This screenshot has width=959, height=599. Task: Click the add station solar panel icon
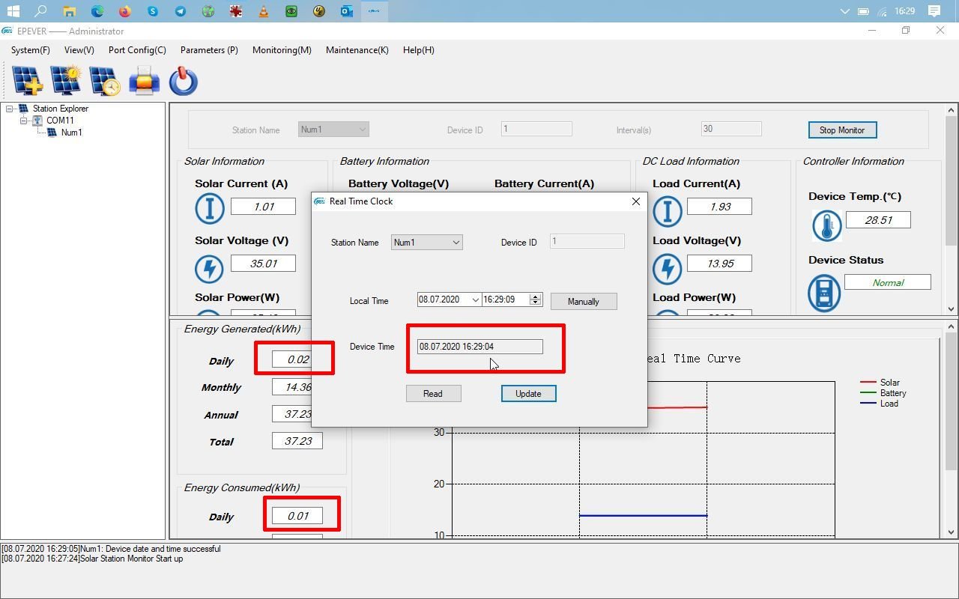click(27, 81)
